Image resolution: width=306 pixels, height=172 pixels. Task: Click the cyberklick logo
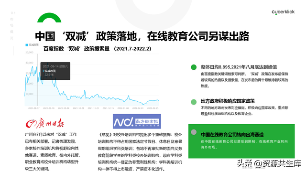tap(283, 12)
